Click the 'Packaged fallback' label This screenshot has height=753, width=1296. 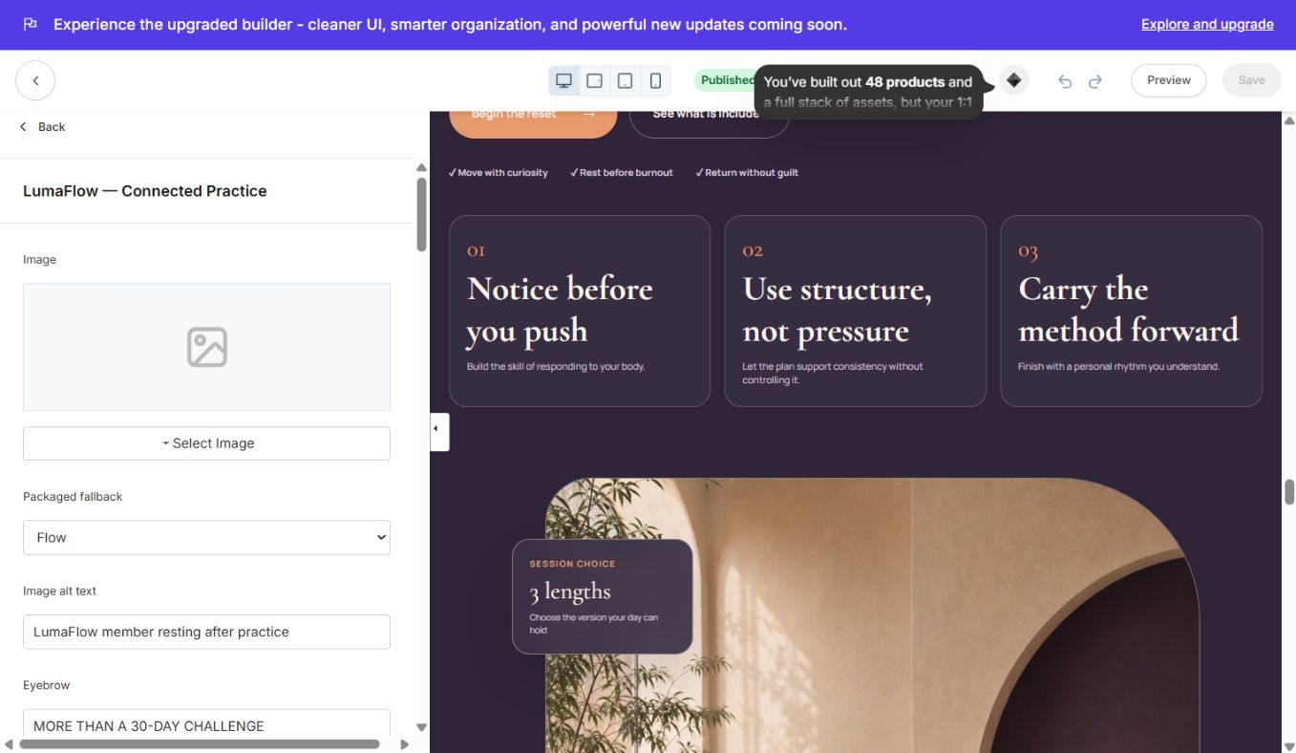click(73, 497)
